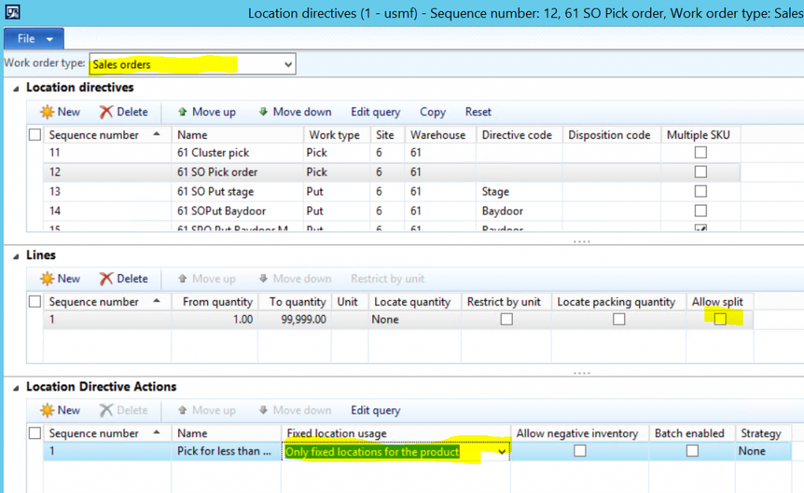The image size is (804, 493).
Task: Click Move down arrow in Location directives
Action: click(x=262, y=112)
